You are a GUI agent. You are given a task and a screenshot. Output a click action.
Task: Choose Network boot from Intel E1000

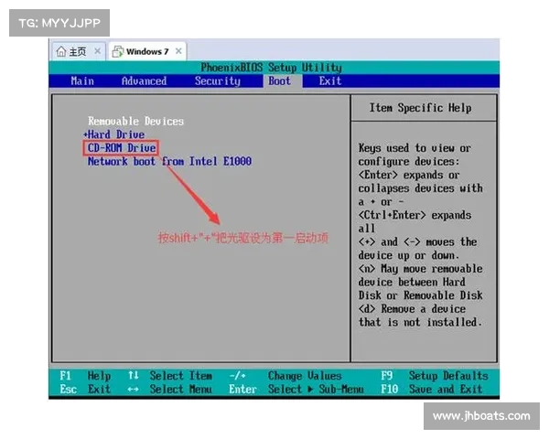click(169, 161)
